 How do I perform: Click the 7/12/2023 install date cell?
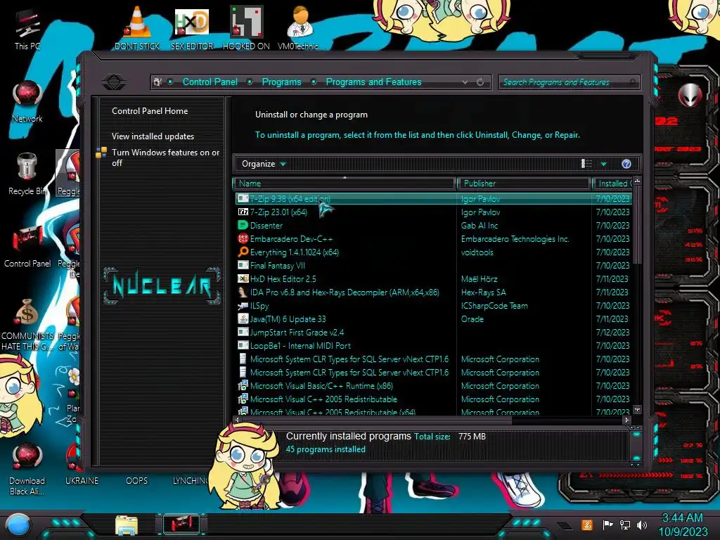click(612, 333)
